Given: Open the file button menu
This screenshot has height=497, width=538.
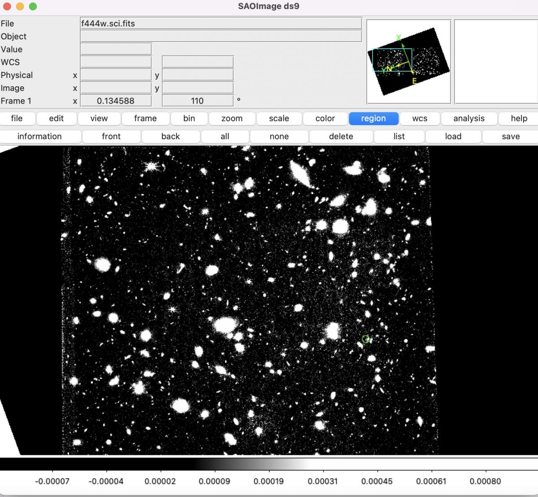Looking at the screenshot, I should point(17,118).
